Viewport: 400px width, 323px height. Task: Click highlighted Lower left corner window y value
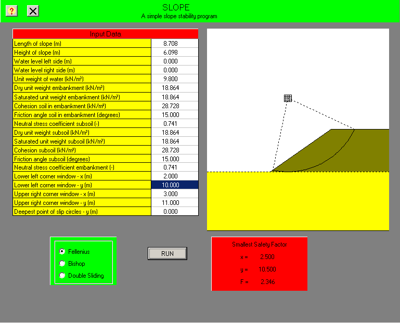(174, 185)
